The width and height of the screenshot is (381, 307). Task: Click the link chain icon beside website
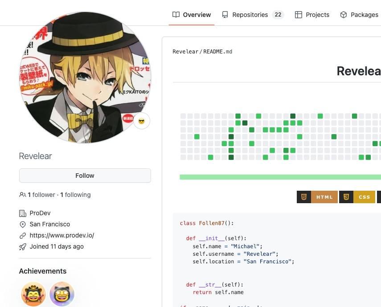[23, 236]
